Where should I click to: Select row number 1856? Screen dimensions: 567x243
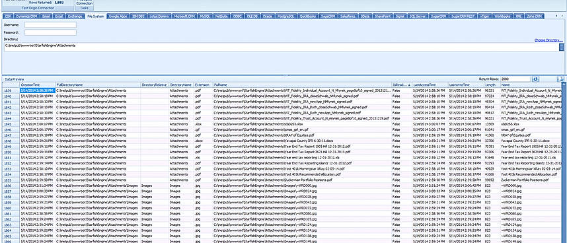pyautogui.click(x=11, y=186)
